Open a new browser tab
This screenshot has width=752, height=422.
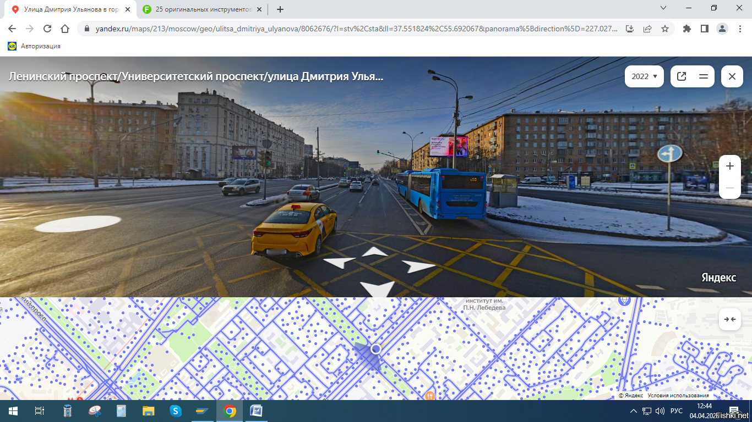[x=280, y=9]
